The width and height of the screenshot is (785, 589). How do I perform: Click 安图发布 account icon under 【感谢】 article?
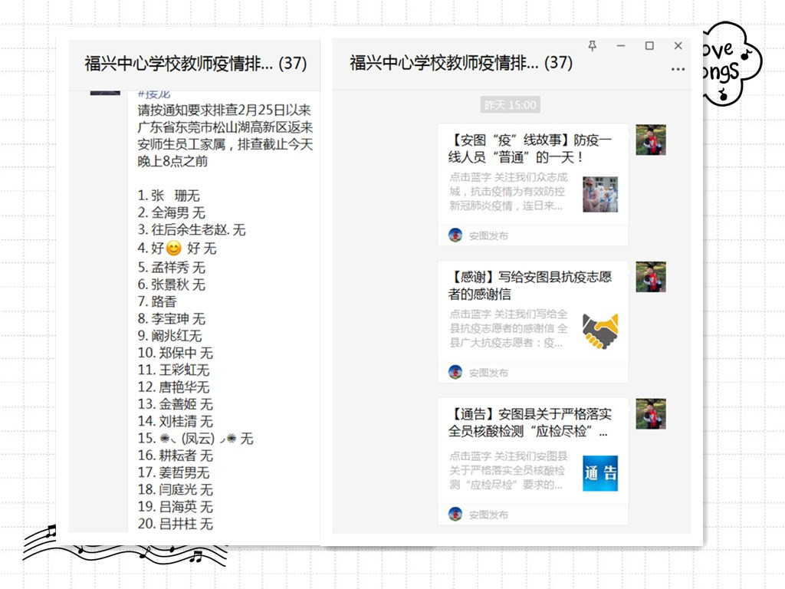455,372
